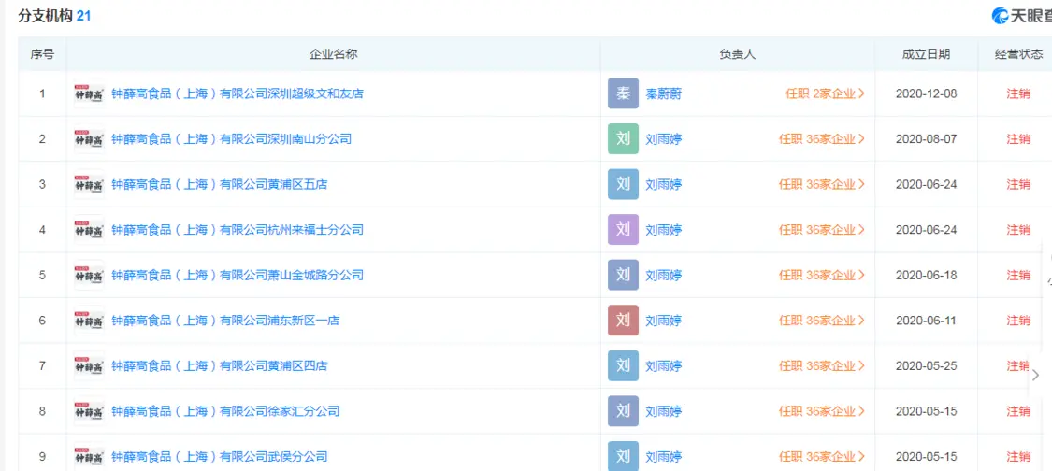The width and height of the screenshot is (1052, 471).
Task: Click the 刘 avatar in row 7
Action: (624, 365)
